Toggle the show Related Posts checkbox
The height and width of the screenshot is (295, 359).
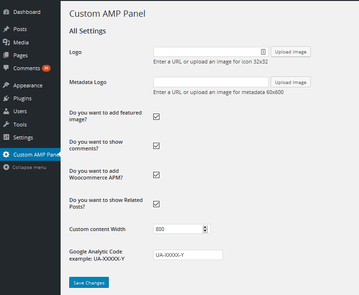(157, 204)
